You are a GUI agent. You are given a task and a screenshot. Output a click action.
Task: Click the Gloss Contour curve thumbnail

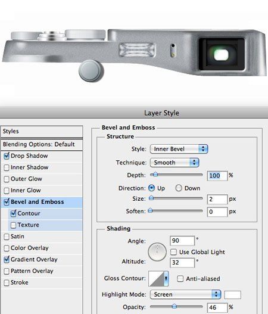click(156, 279)
